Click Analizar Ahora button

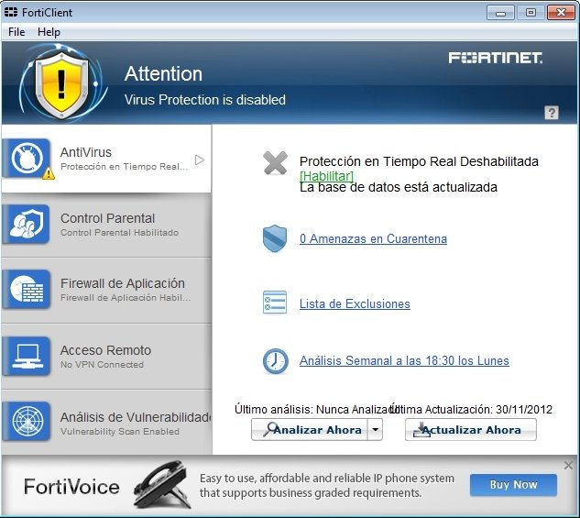[309, 430]
